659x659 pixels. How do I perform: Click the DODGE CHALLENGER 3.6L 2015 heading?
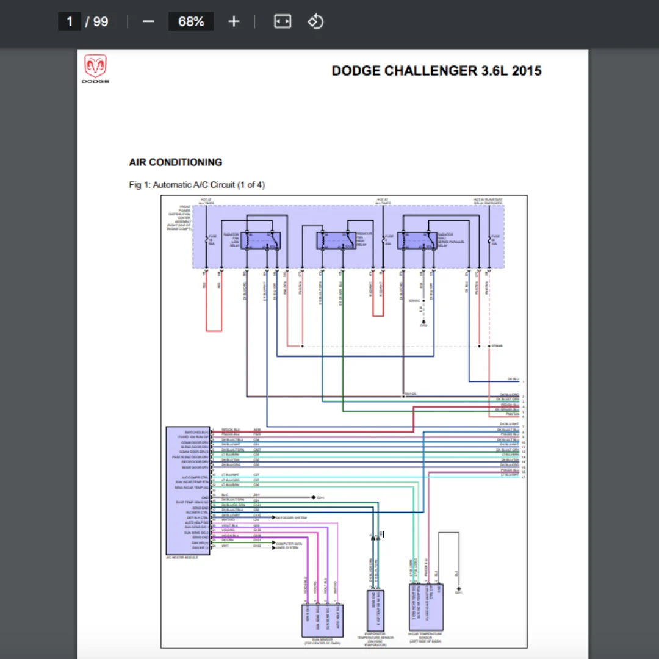436,71
